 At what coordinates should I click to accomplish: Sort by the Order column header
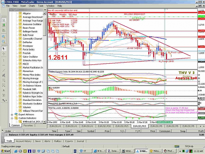[14, 131]
